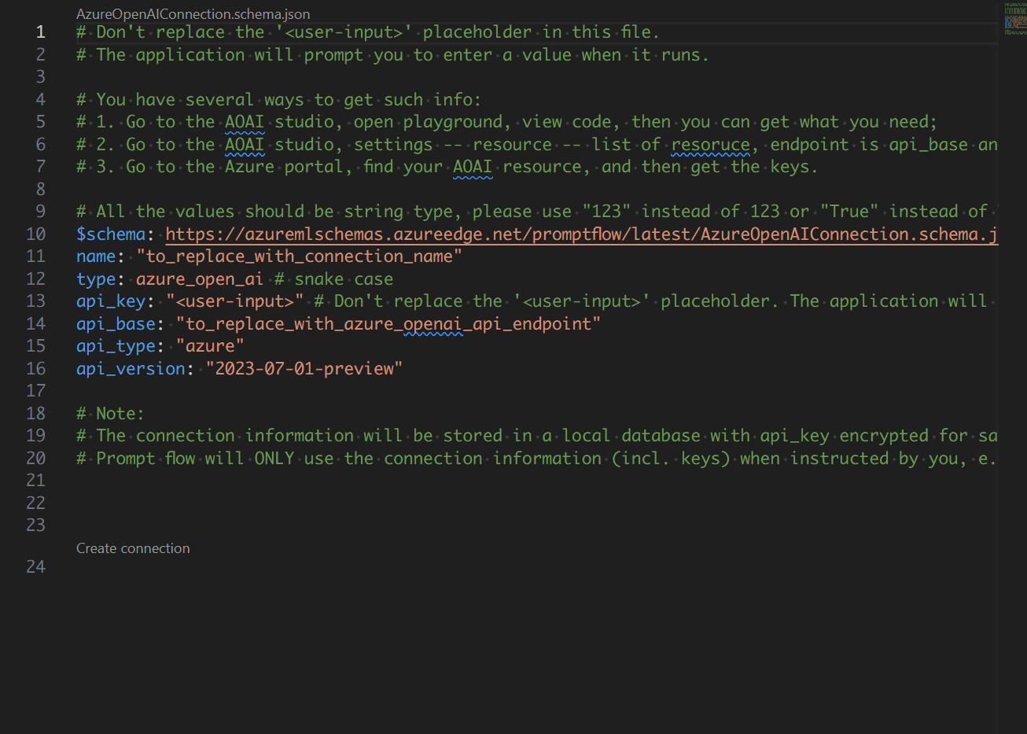Click line number 24 in the gutter
This screenshot has height=734, width=1027.
(x=35, y=566)
